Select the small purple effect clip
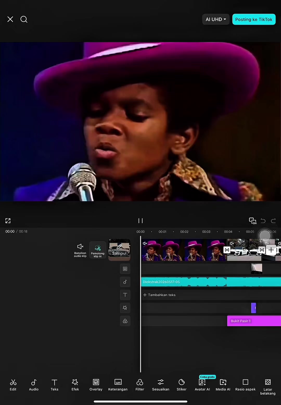Viewport: 281px width, 405px height. (253, 308)
